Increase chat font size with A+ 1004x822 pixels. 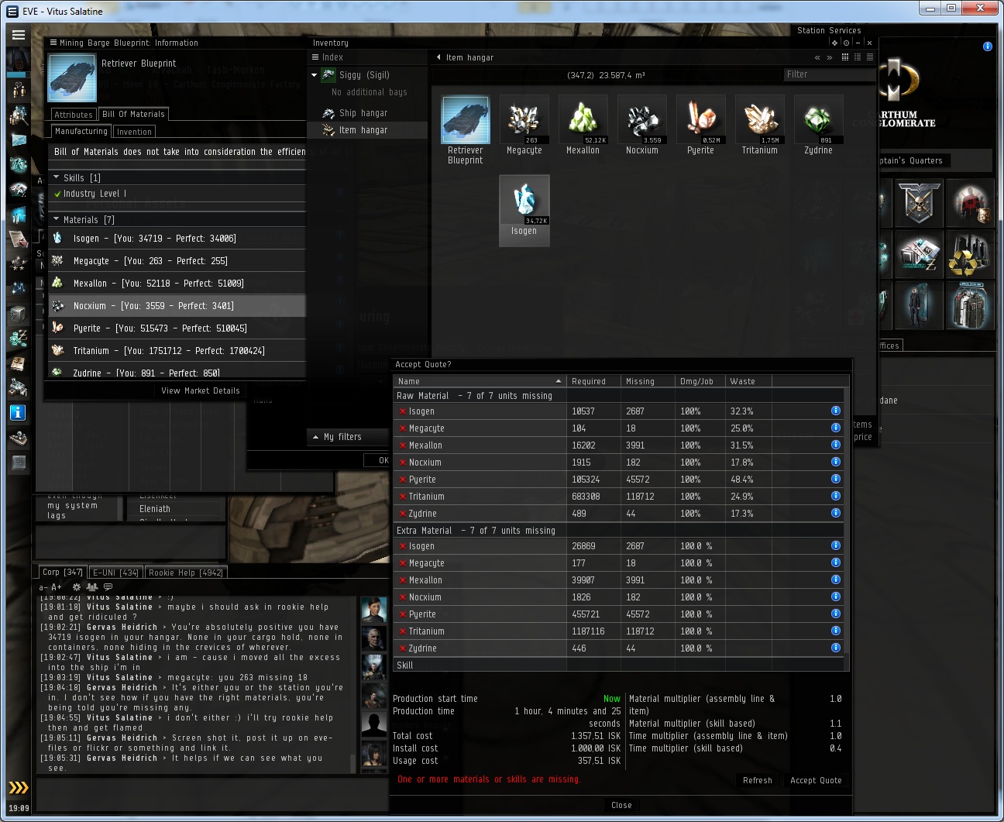pos(57,587)
